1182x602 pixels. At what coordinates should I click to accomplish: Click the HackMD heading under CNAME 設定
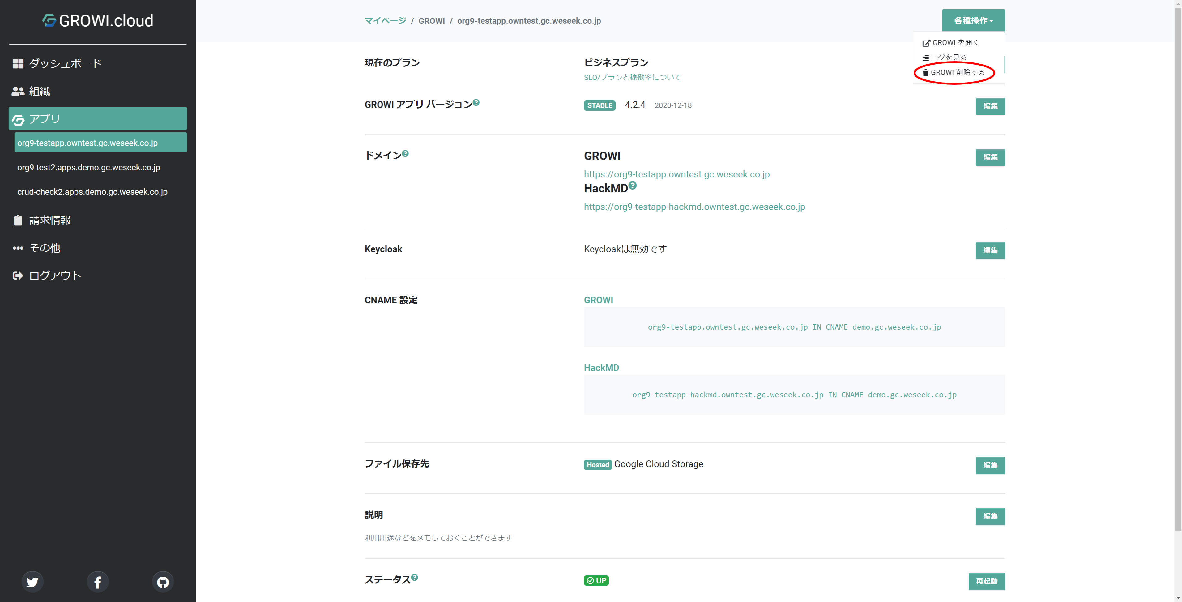(x=601, y=368)
